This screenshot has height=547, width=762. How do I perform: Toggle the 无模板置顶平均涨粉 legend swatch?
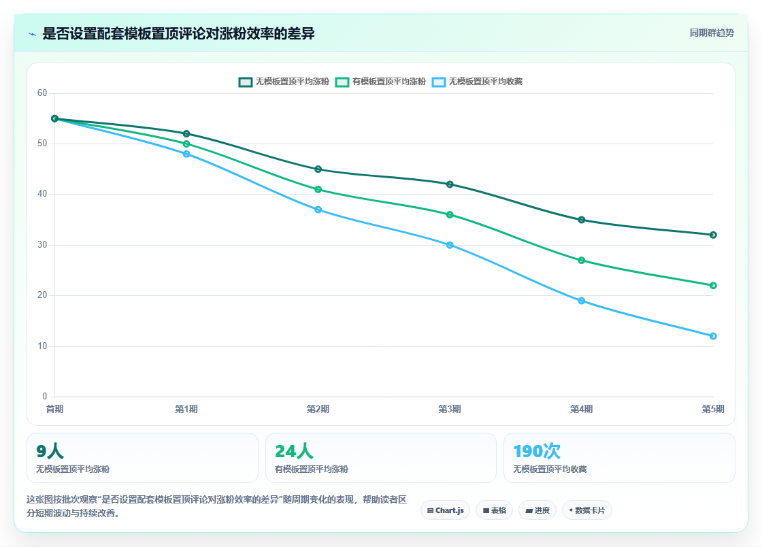pyautogui.click(x=246, y=82)
